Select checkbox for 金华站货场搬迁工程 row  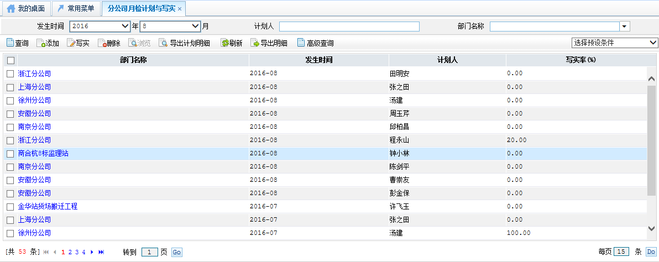pyautogui.click(x=10, y=207)
